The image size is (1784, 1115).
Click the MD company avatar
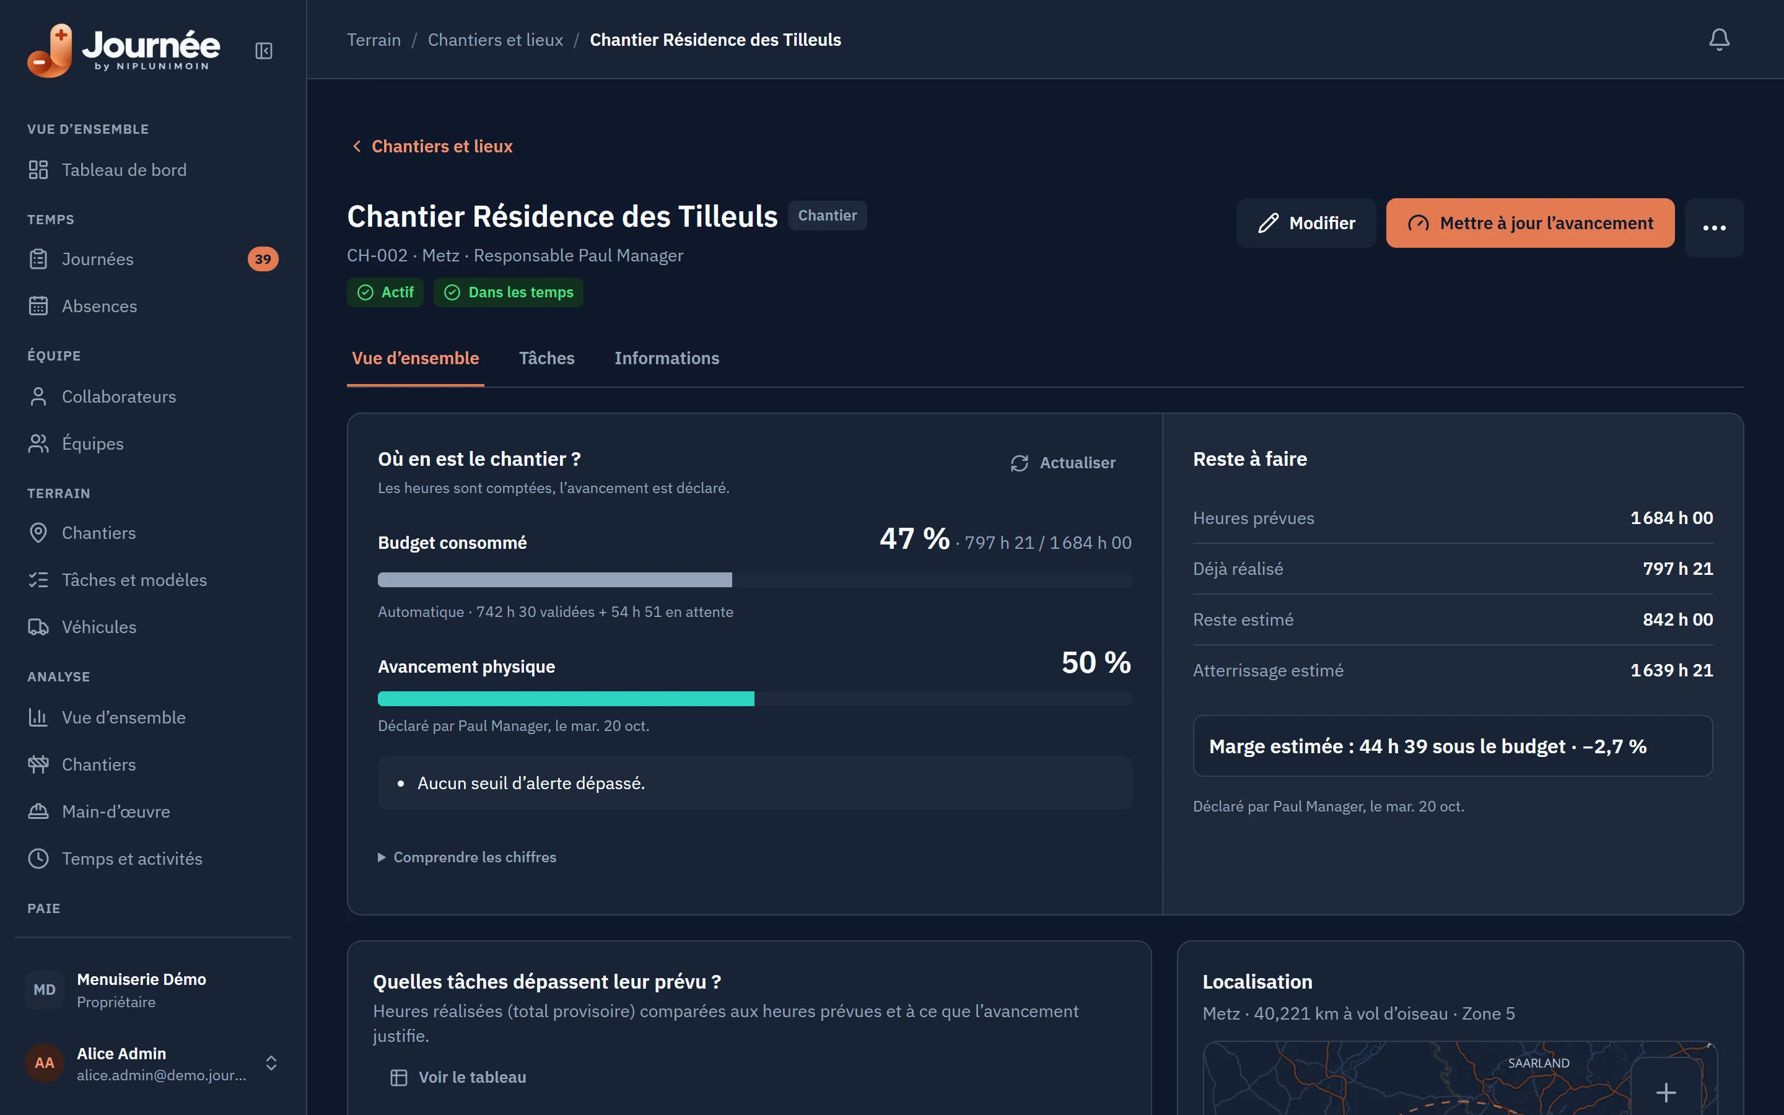(x=44, y=990)
